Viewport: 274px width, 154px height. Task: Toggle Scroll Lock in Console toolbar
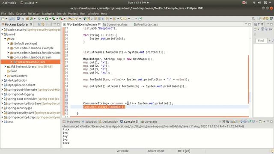pyautogui.click(x=235, y=121)
